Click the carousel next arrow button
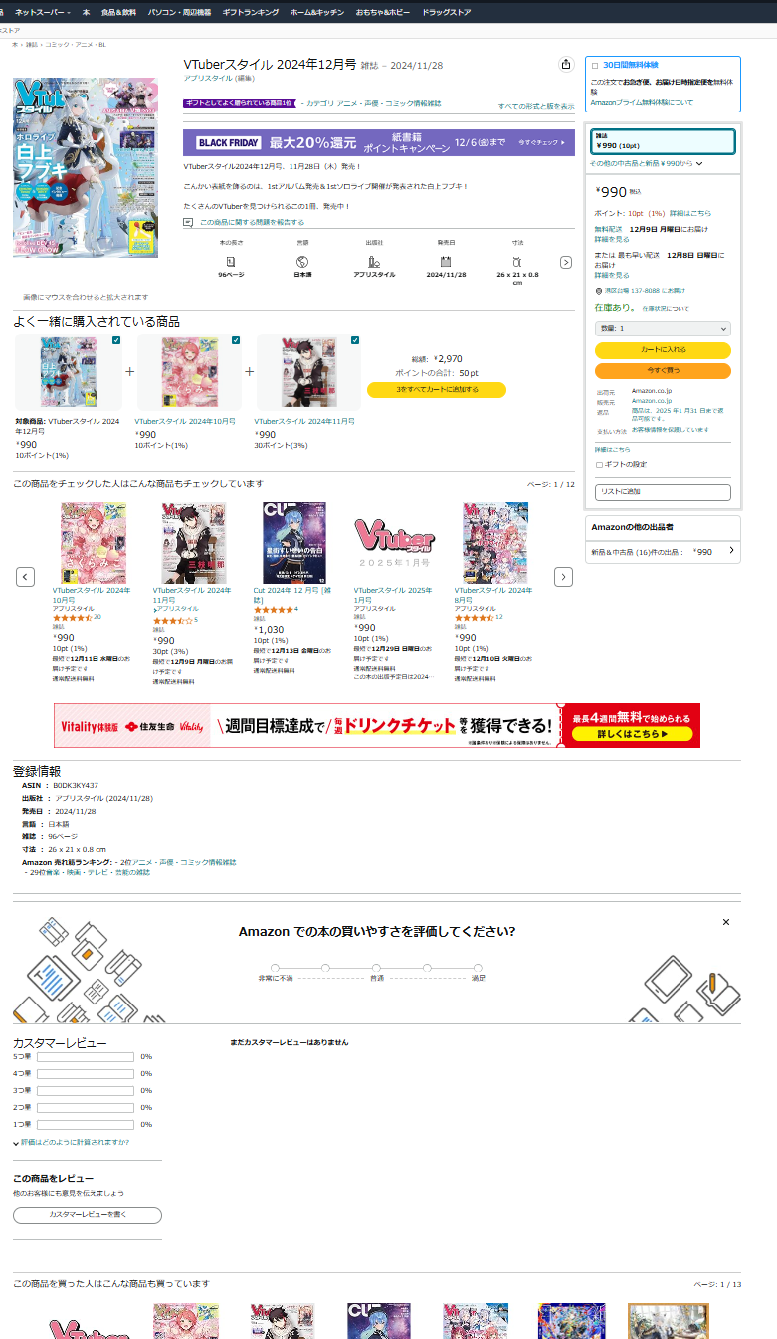Viewport: 777px width, 1339px height. (x=563, y=577)
